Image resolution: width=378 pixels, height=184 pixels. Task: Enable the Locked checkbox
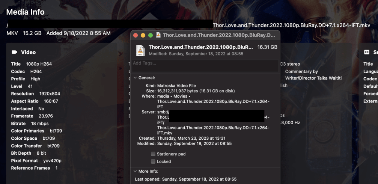coord(153,161)
